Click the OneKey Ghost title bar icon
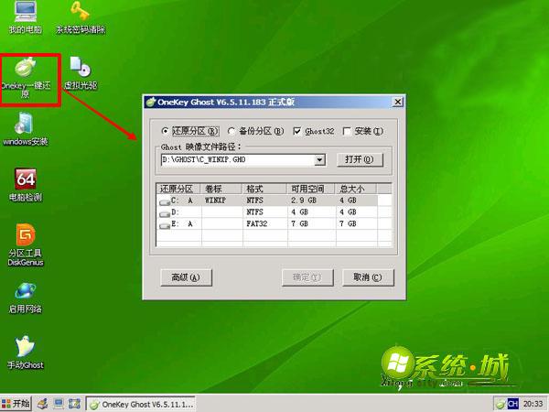The width and height of the screenshot is (549, 412). pos(151,103)
